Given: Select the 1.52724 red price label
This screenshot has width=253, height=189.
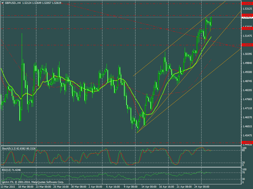Looking at the screenshot, I should (x=247, y=15).
